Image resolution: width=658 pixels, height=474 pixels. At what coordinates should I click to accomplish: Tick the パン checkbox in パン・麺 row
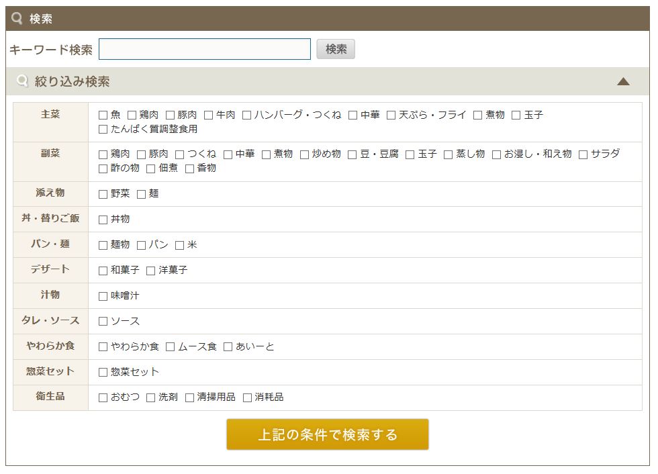(x=142, y=245)
